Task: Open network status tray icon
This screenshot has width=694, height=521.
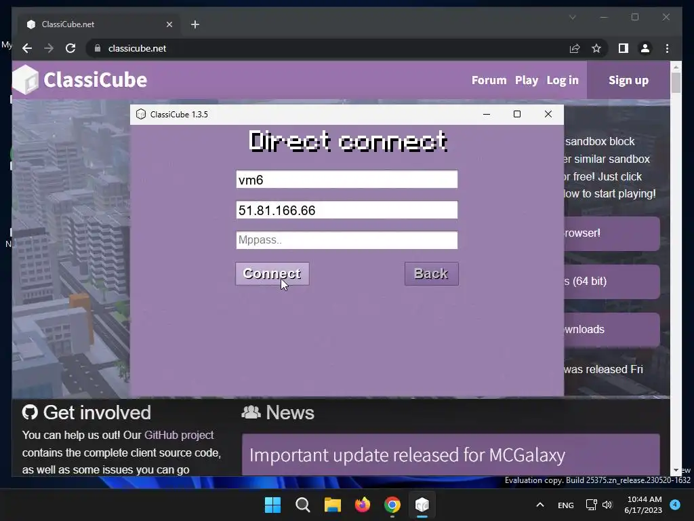Action: [x=591, y=505]
